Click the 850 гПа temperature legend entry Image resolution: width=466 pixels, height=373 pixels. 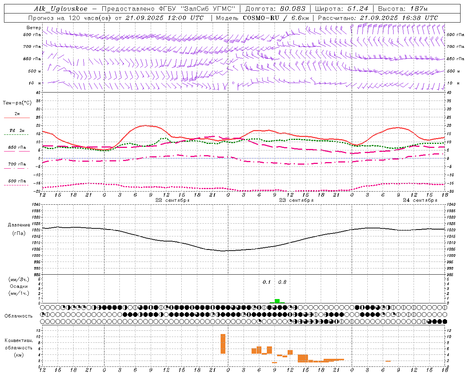[x=17, y=149]
